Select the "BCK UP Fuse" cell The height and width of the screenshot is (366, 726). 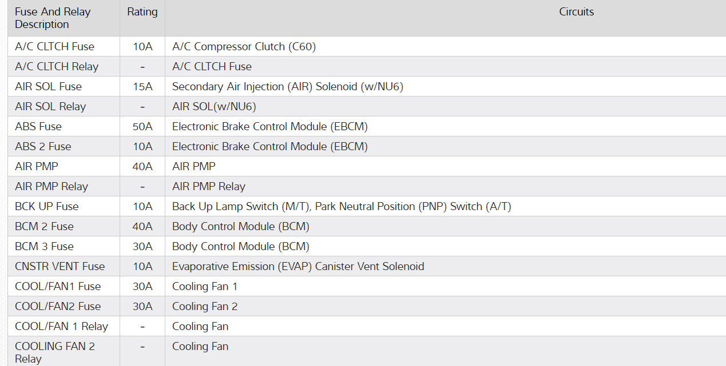pos(47,207)
